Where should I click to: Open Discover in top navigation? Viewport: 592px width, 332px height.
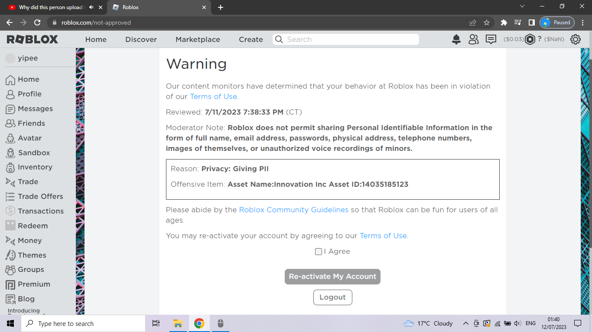pyautogui.click(x=141, y=39)
